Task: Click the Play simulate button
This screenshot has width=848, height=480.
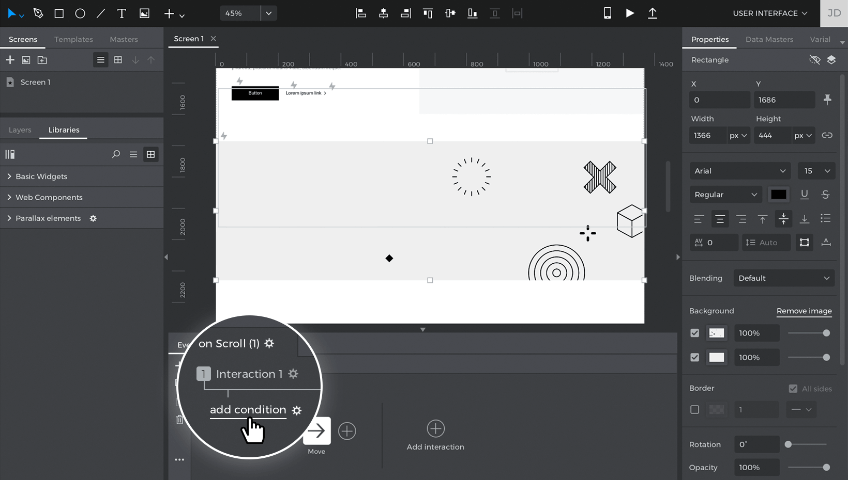Action: pyautogui.click(x=630, y=13)
